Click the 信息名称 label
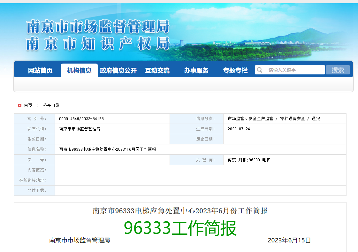358x252 pixels. coord(37,149)
